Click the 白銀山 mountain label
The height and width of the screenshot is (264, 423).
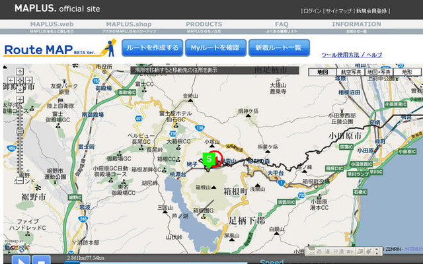point(276,230)
